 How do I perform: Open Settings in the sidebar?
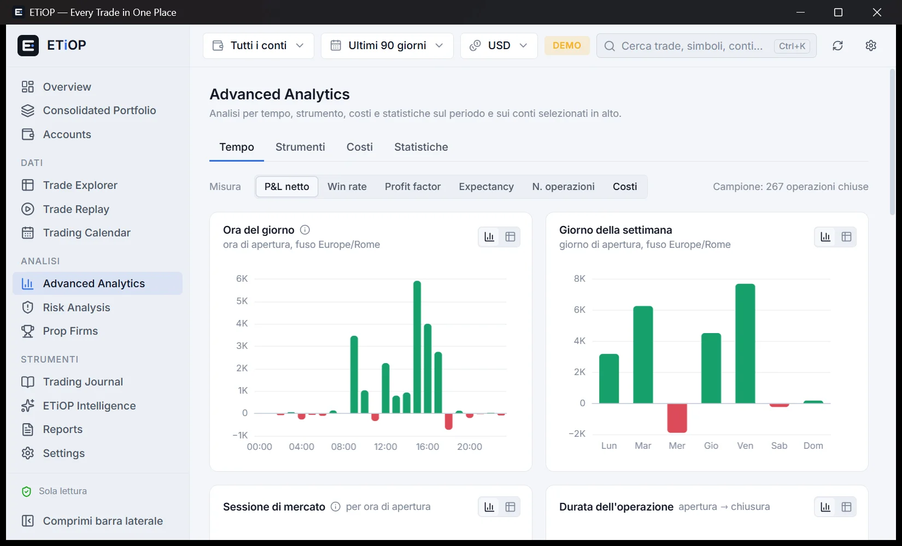[x=97, y=453]
